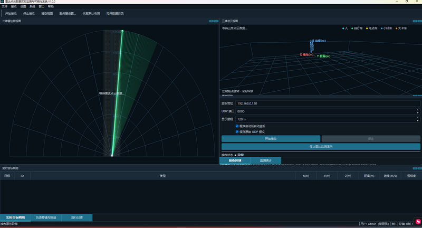Sort by the 距离(m) column header
422x228 pixels.
(x=369, y=176)
